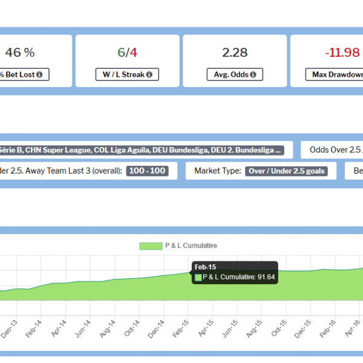This screenshot has width=363, height=363.
Task: Click the 2.28 average odds value
Action: [x=235, y=52]
